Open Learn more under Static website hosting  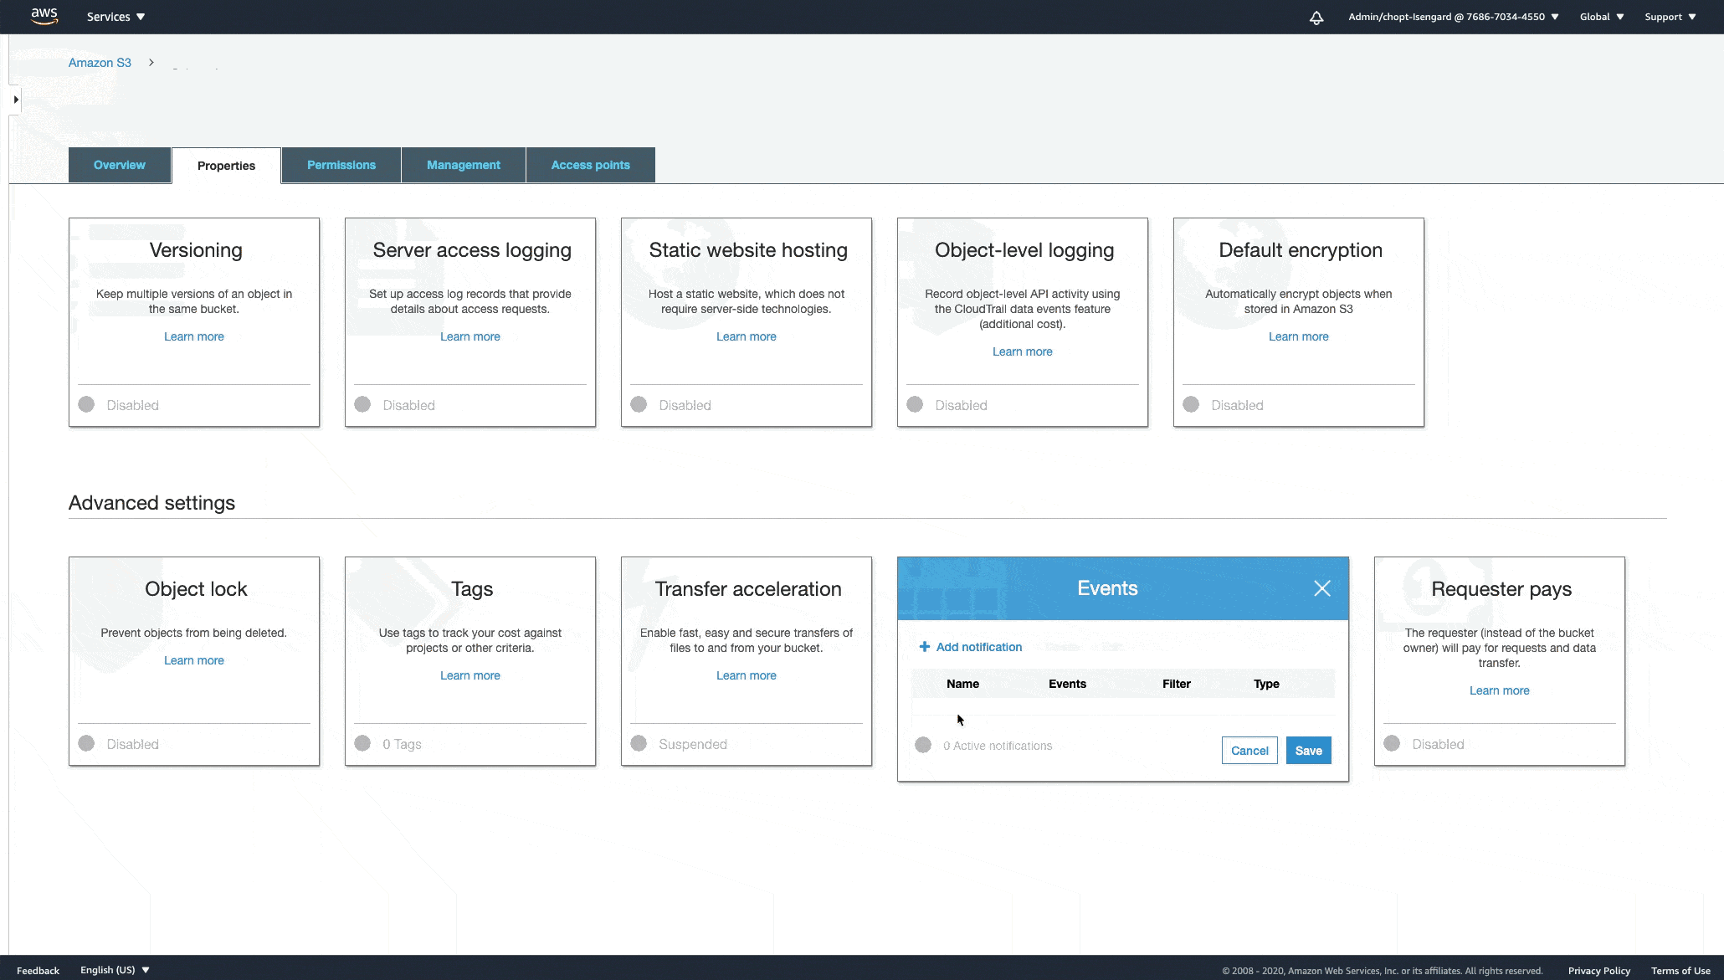pos(746,336)
